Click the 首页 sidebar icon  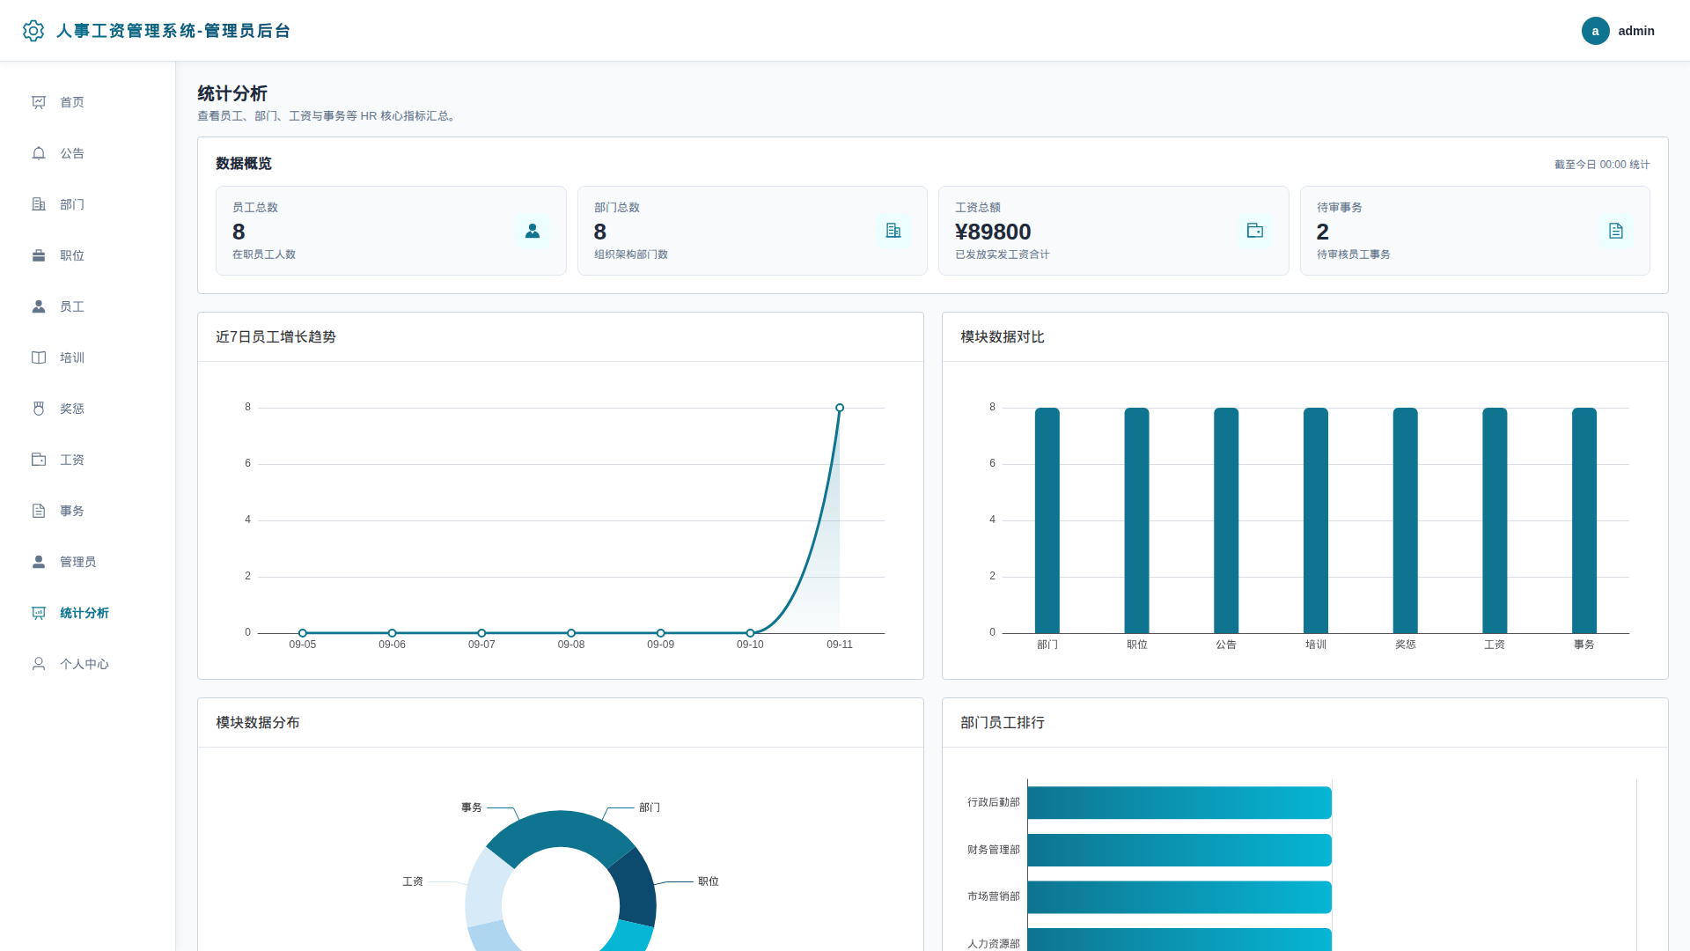coord(39,102)
